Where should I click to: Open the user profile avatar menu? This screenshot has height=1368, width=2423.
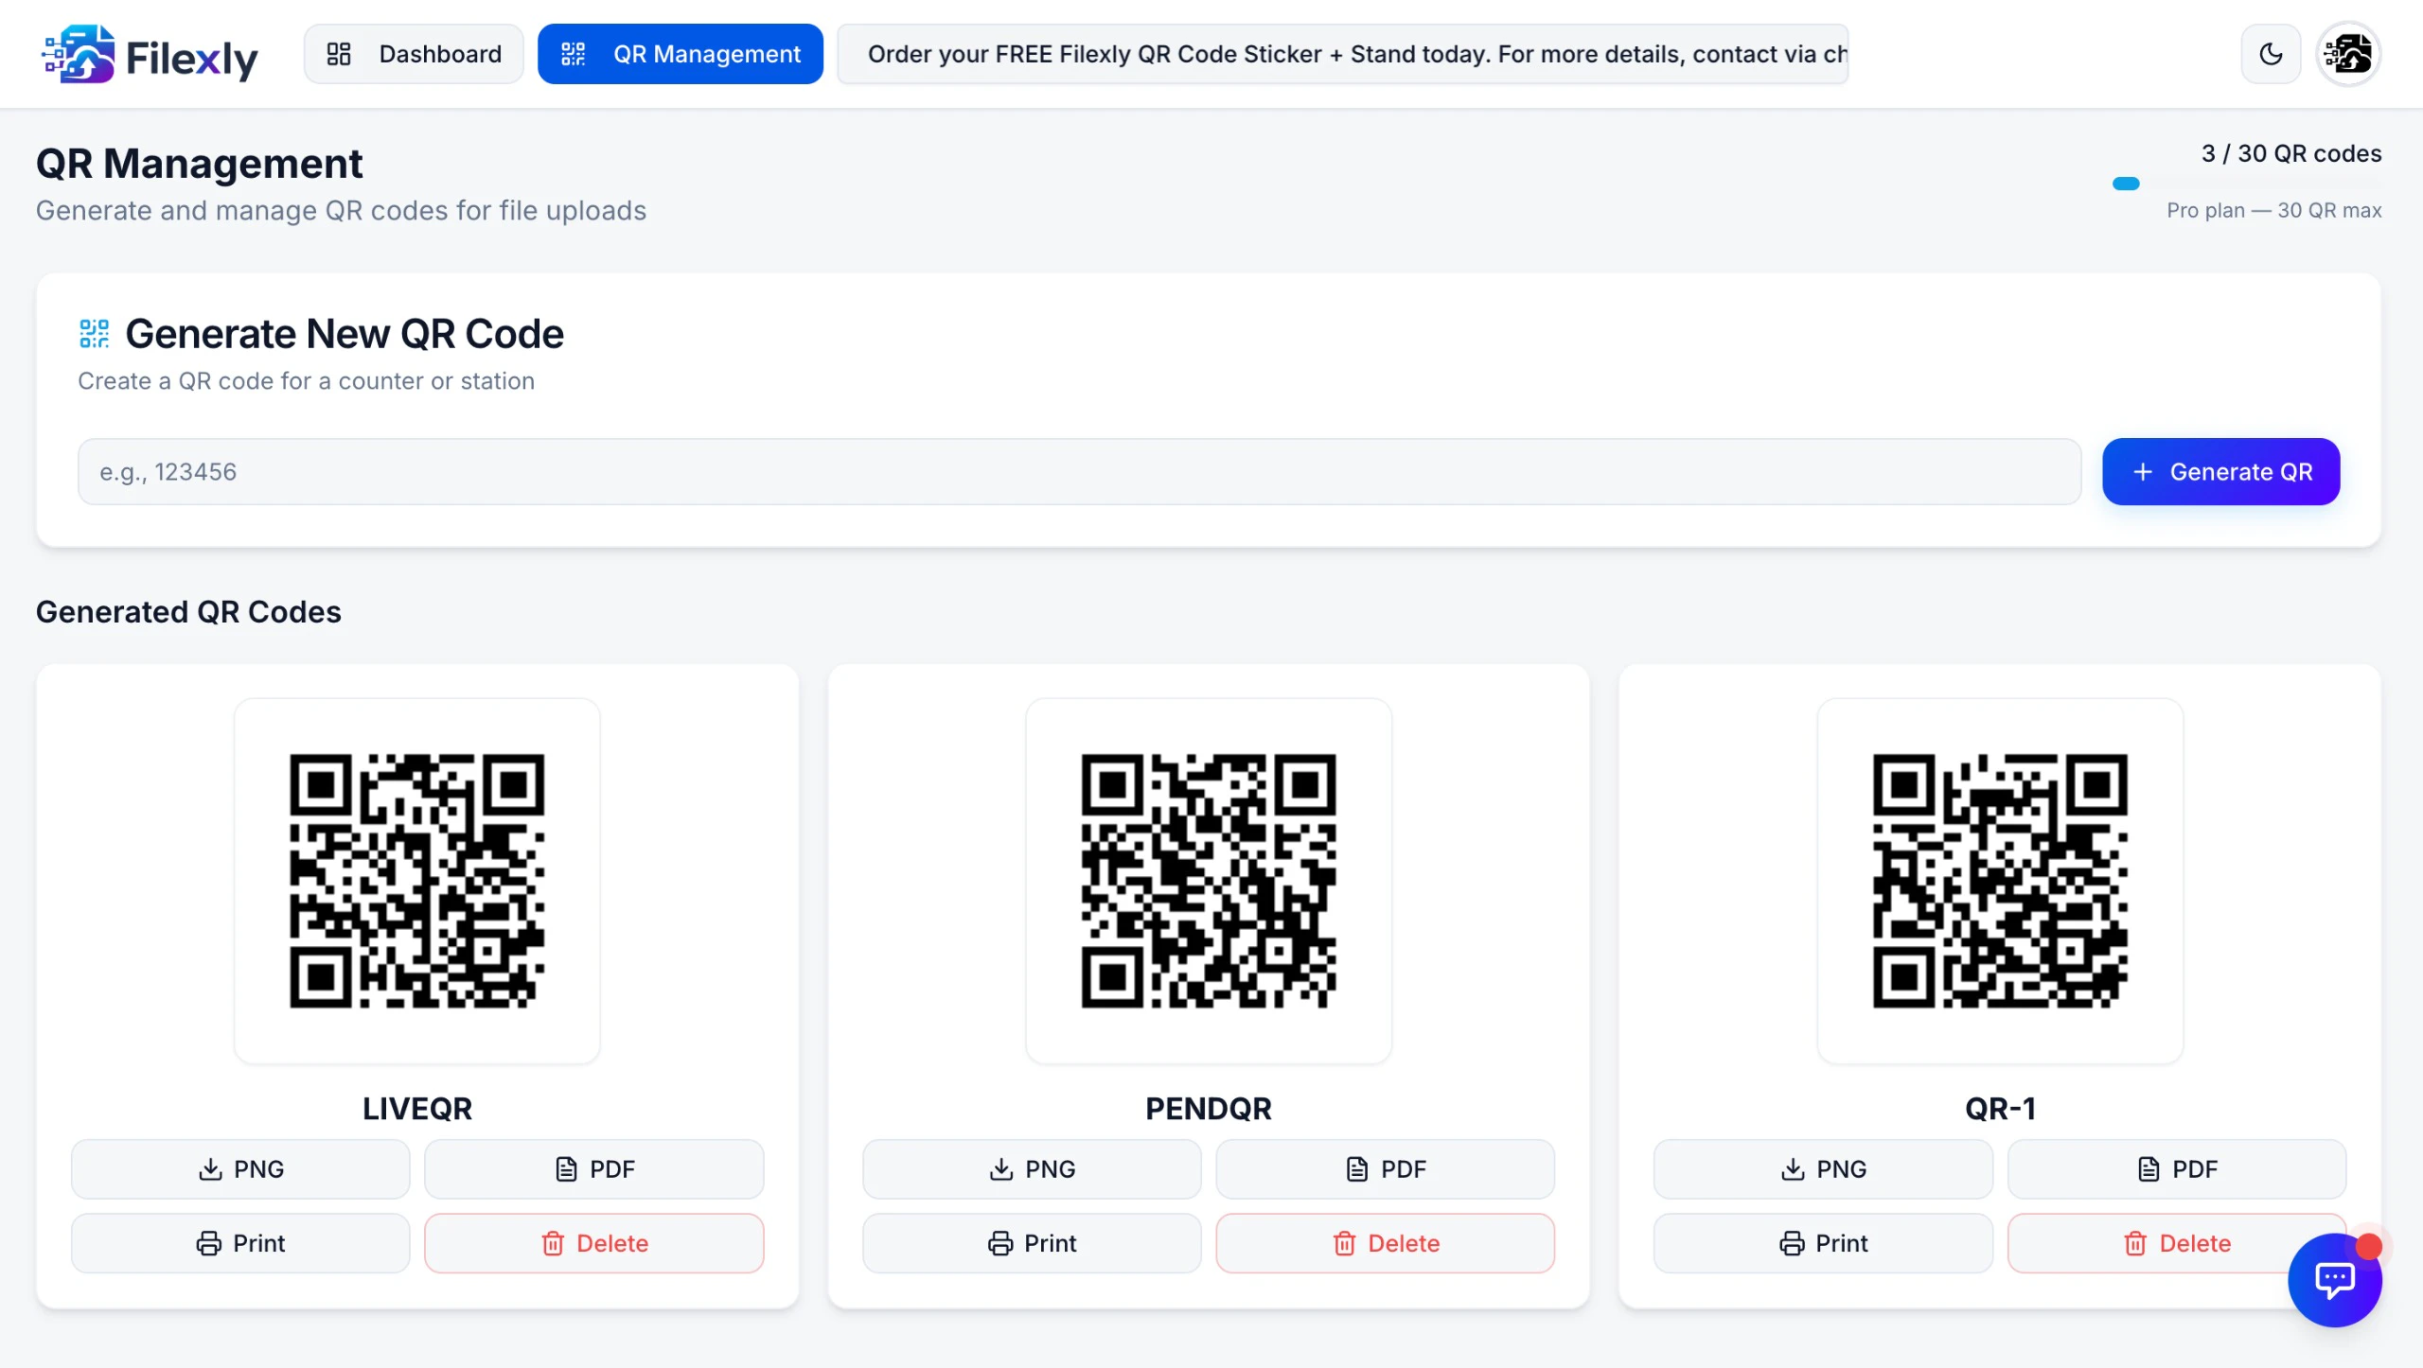[2348, 54]
